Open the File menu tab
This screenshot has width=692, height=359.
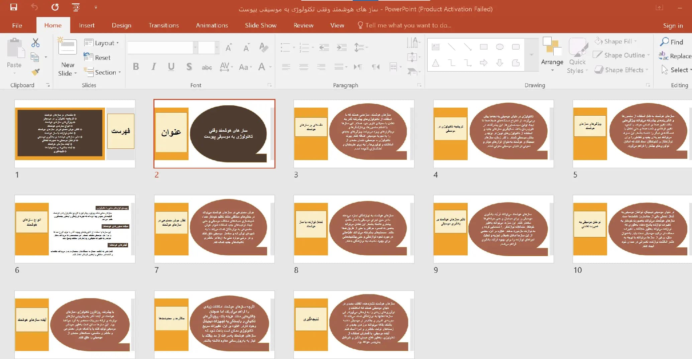(x=17, y=25)
